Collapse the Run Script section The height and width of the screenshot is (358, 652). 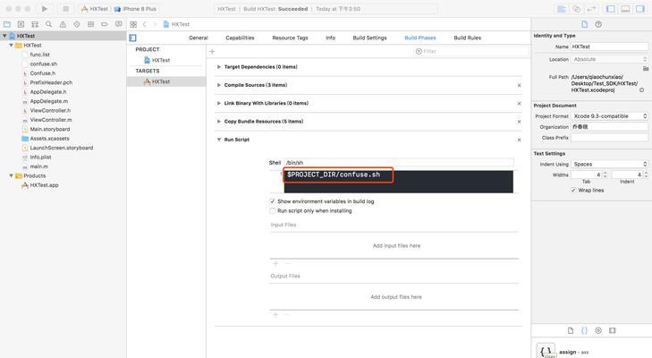pos(219,140)
